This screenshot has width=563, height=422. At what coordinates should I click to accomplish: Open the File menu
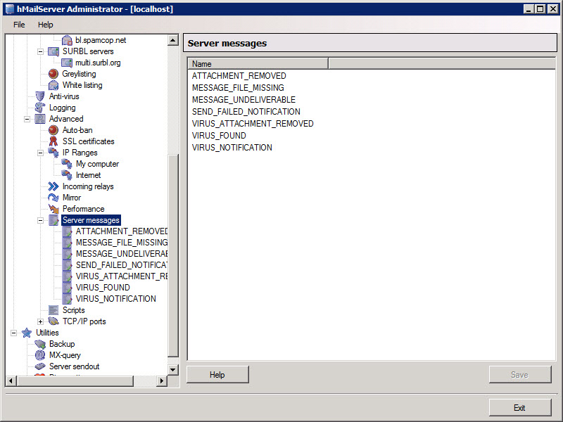click(x=19, y=25)
